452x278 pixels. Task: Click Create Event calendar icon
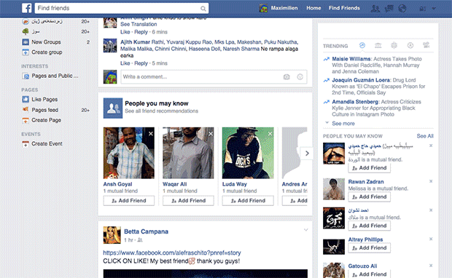click(26, 144)
